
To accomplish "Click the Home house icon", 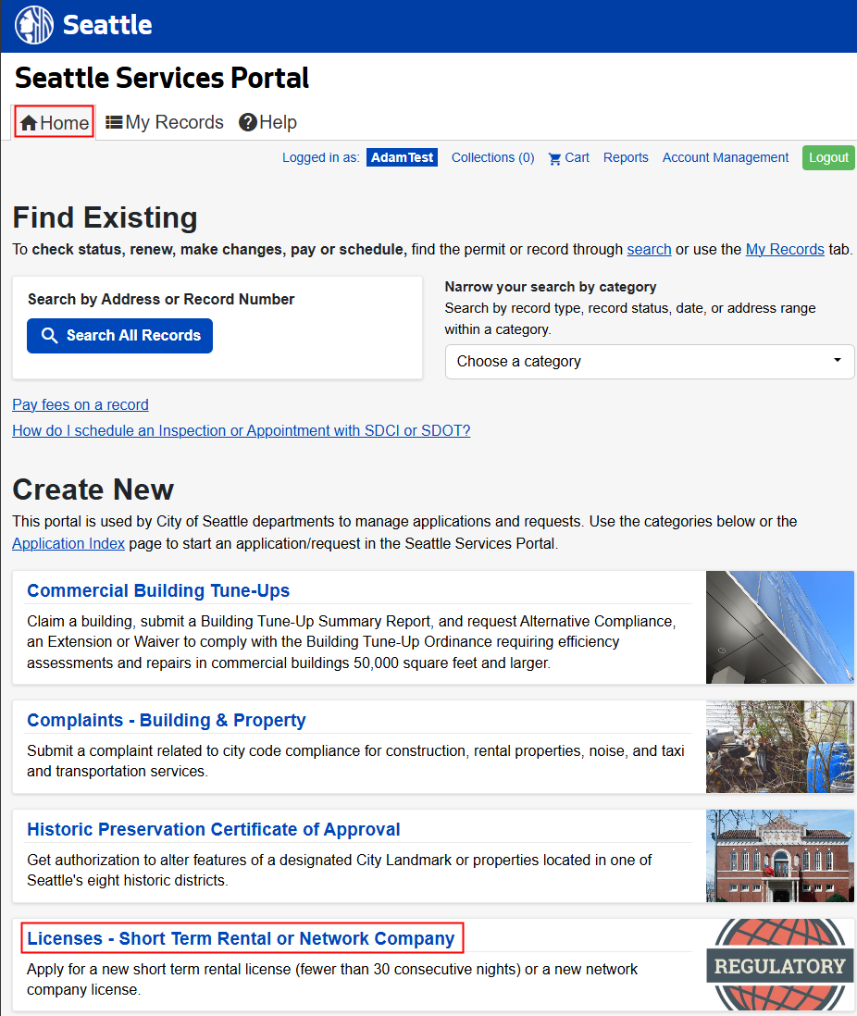I will pyautogui.click(x=29, y=121).
